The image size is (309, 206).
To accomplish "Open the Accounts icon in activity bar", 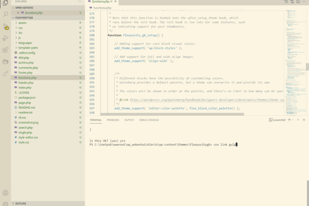I will pyautogui.click(x=6, y=193).
